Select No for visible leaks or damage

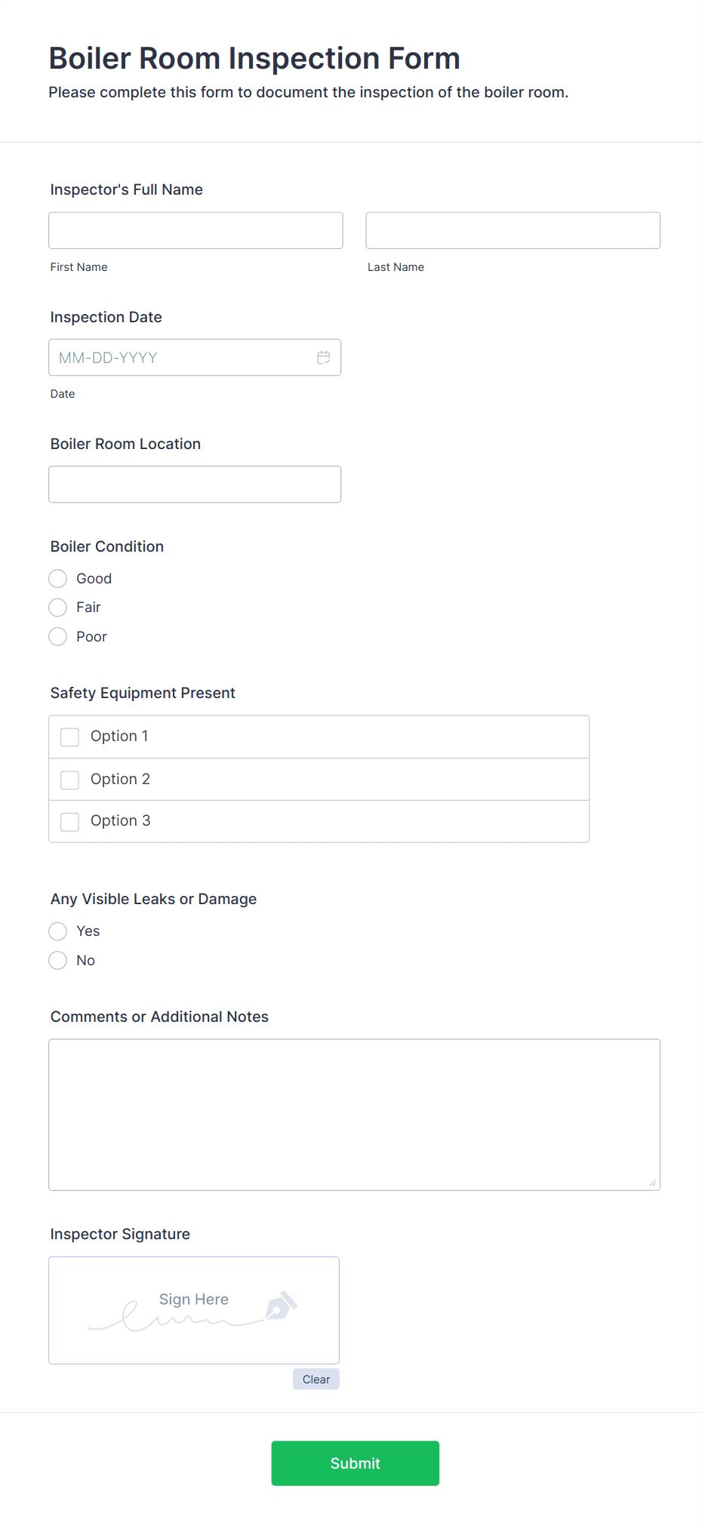[x=57, y=960]
